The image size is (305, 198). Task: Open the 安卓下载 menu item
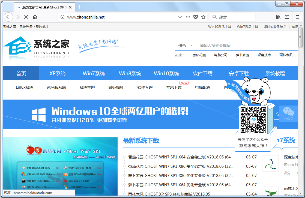[x=239, y=73]
